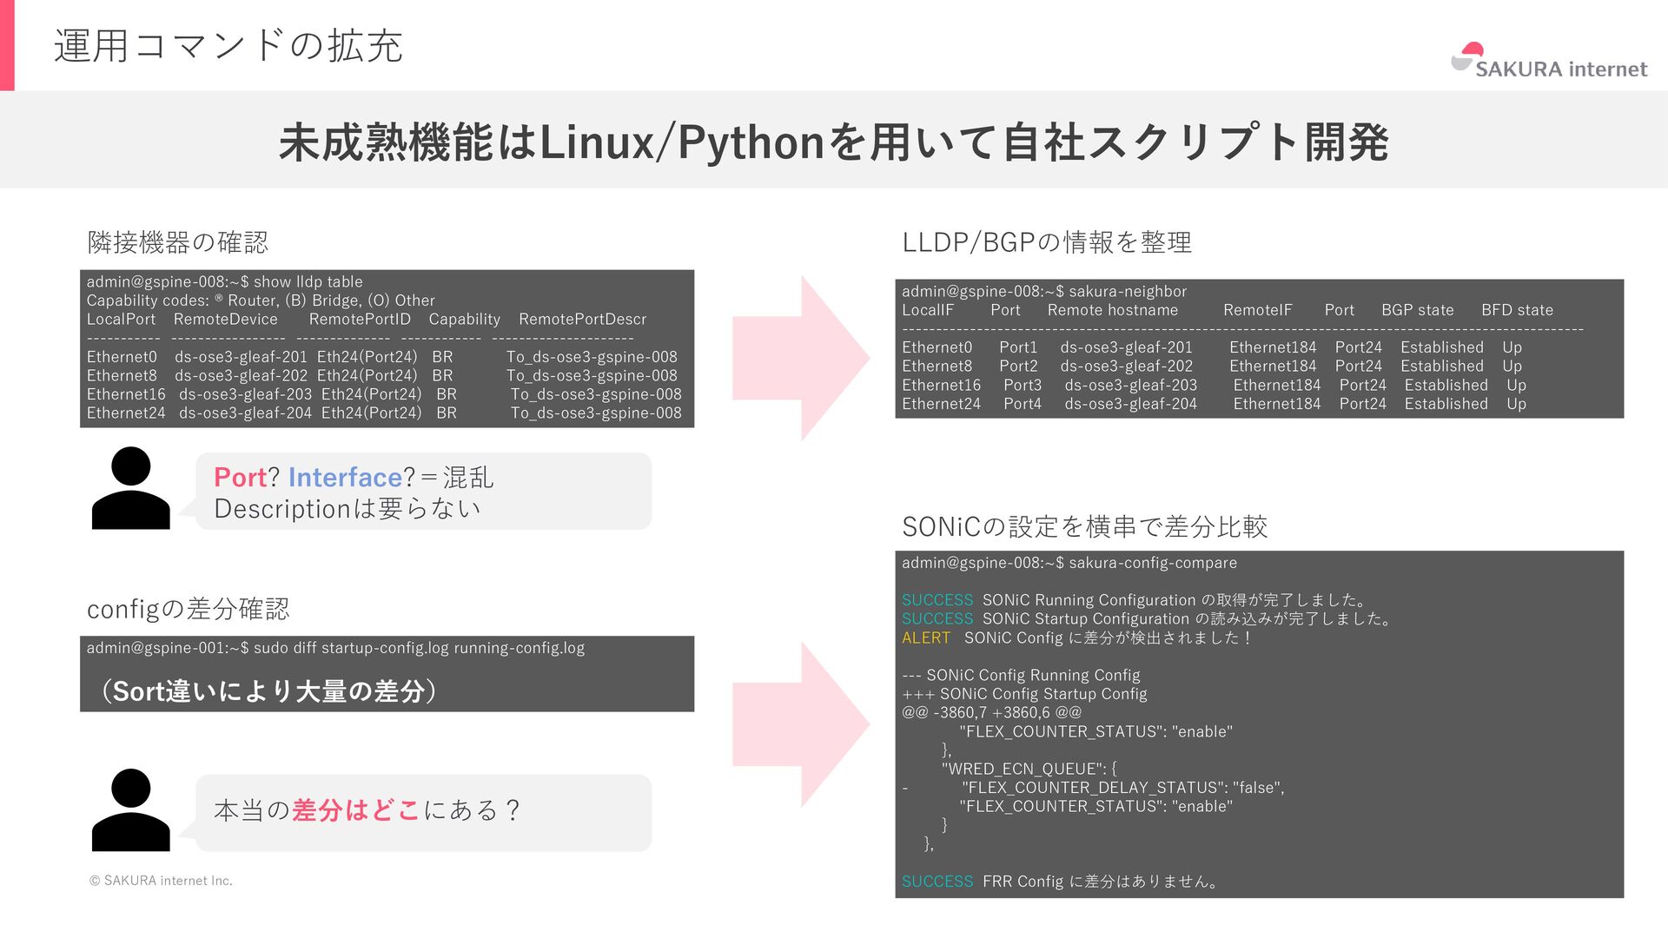Click slide title '運用コマンドの拡充'

coord(228,46)
